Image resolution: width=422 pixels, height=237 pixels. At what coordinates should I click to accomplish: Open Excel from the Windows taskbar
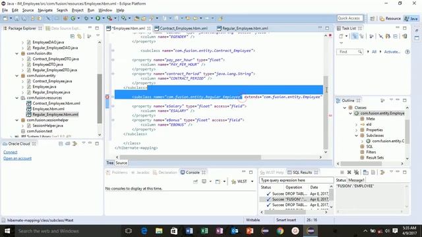pos(204,231)
